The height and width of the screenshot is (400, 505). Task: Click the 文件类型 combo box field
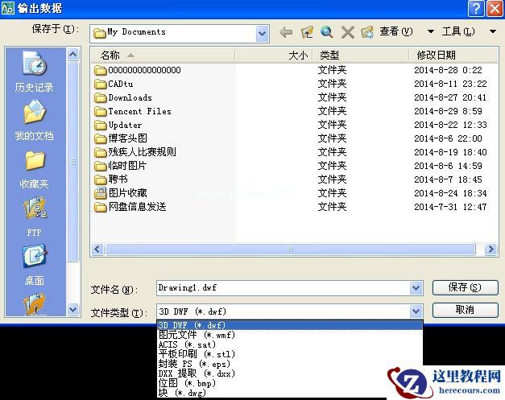point(289,311)
